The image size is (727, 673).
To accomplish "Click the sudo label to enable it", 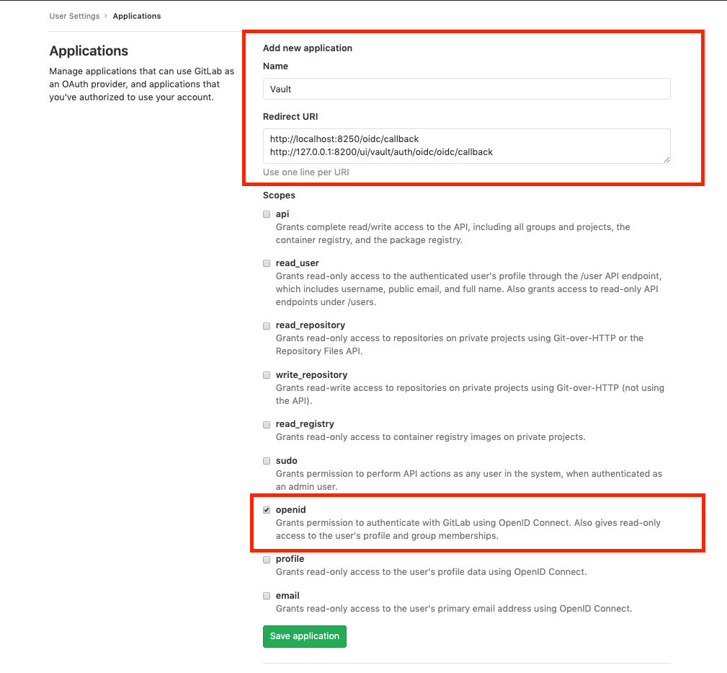I will 286,460.
